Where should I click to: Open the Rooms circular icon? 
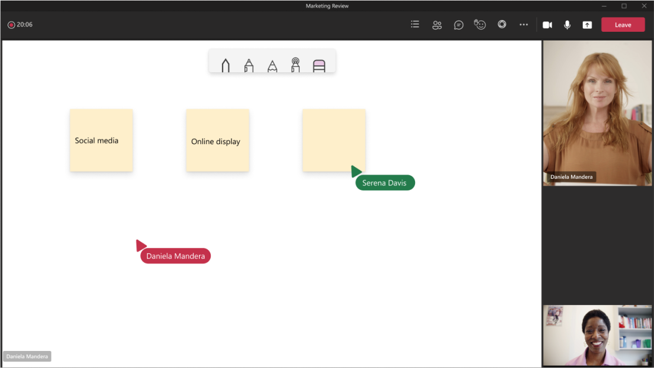[x=502, y=25]
